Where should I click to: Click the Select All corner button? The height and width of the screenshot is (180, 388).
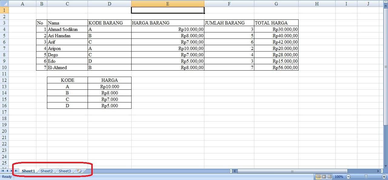[4, 4]
